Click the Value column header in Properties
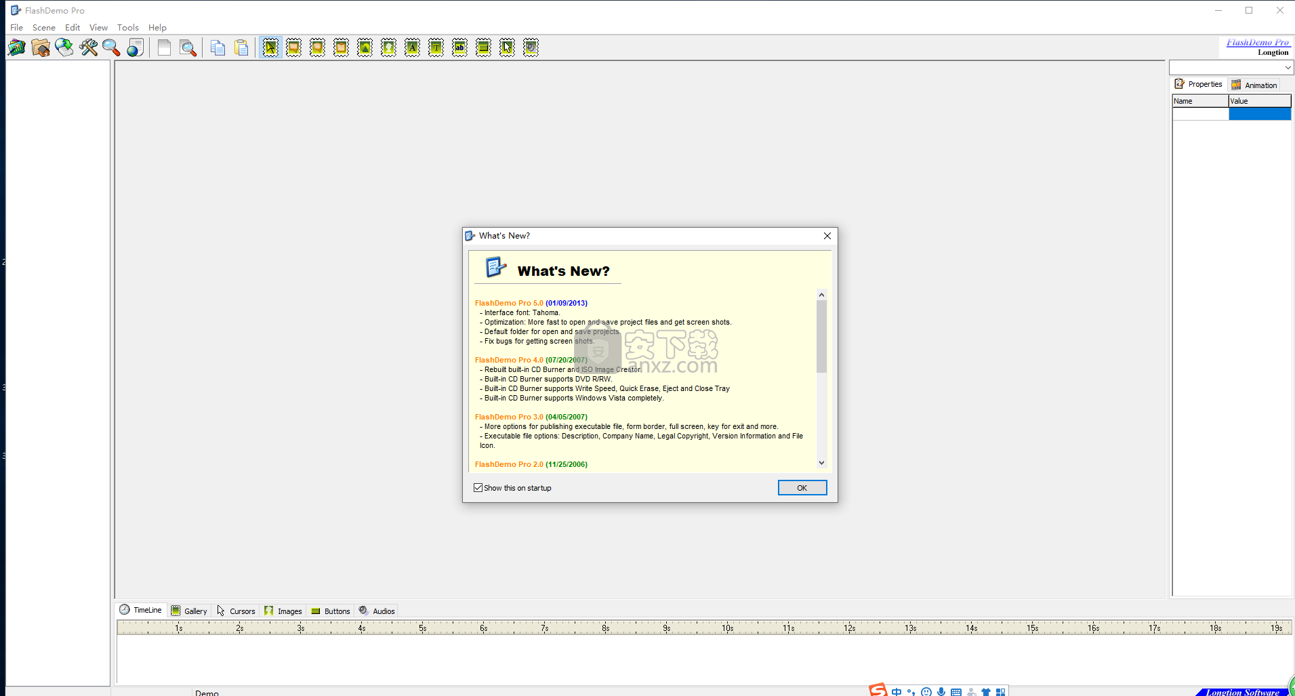 tap(1260, 101)
